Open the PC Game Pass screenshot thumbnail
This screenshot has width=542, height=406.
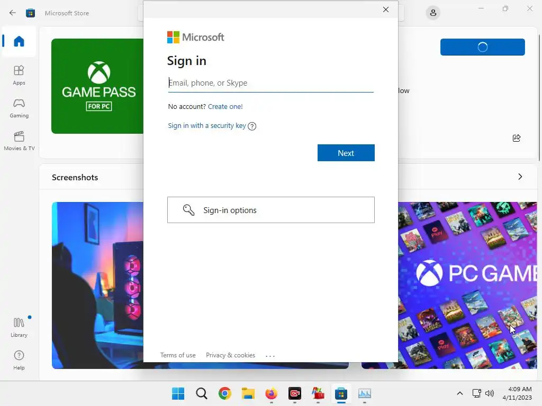(x=467, y=285)
